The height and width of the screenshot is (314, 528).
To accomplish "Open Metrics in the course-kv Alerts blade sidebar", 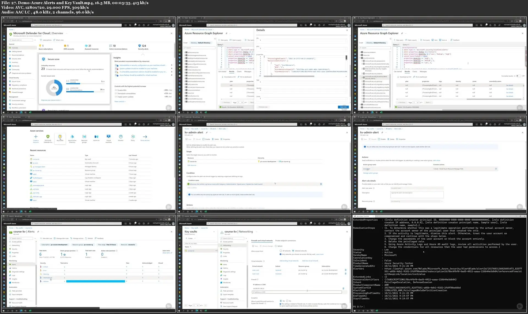I will click(14, 268).
